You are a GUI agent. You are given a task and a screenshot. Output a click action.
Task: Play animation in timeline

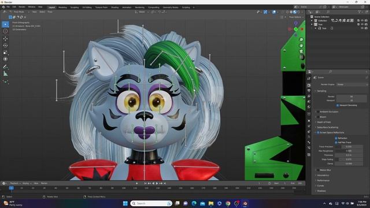click(x=157, y=183)
